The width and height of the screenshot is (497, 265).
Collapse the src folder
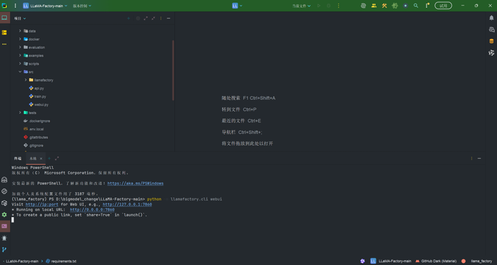pyautogui.click(x=20, y=72)
